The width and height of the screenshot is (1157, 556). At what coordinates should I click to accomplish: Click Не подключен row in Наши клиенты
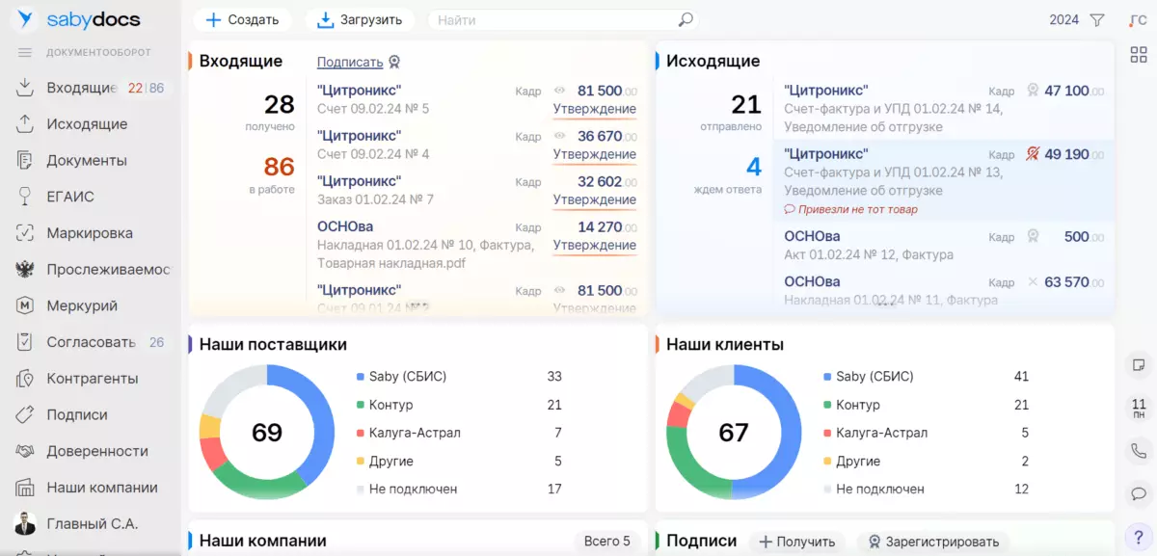click(x=926, y=489)
